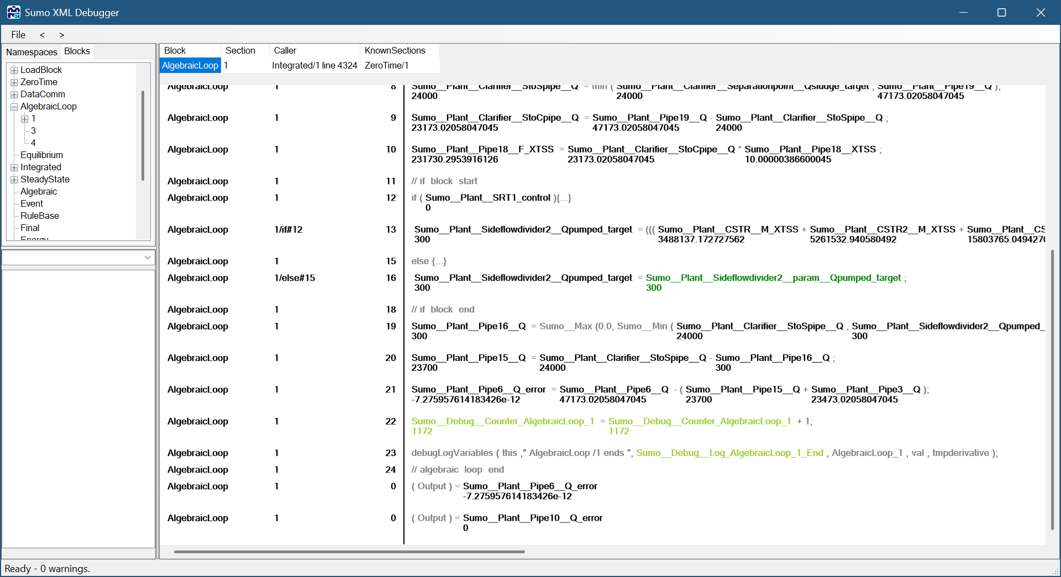Select the Equilibrium tree item
Screen dimensions: 1061x577
[x=41, y=155]
